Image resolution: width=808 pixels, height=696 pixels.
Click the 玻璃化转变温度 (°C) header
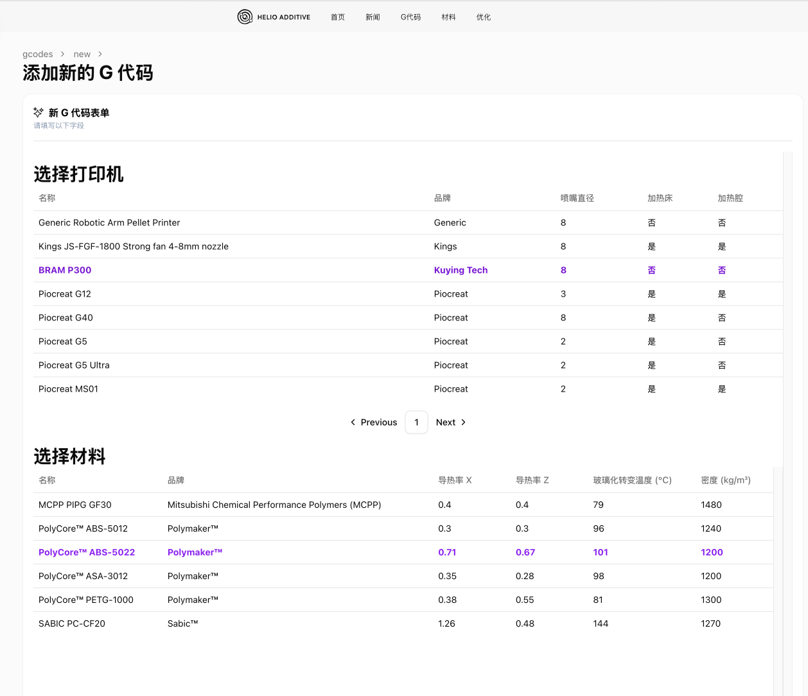coord(633,480)
